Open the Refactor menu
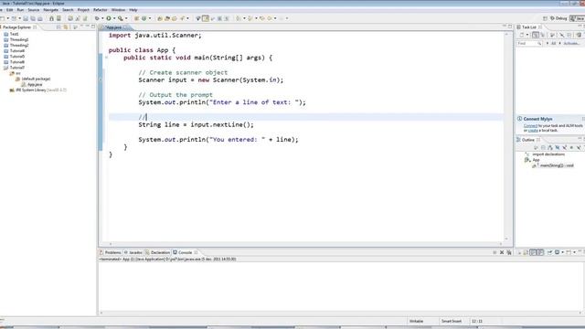Image resolution: width=585 pixels, height=329 pixels. tap(100, 10)
